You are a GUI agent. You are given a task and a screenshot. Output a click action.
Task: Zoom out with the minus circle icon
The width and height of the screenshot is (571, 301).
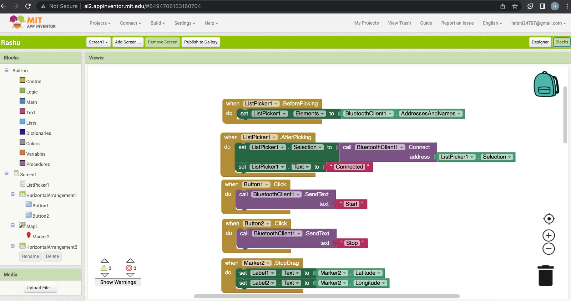click(x=549, y=249)
